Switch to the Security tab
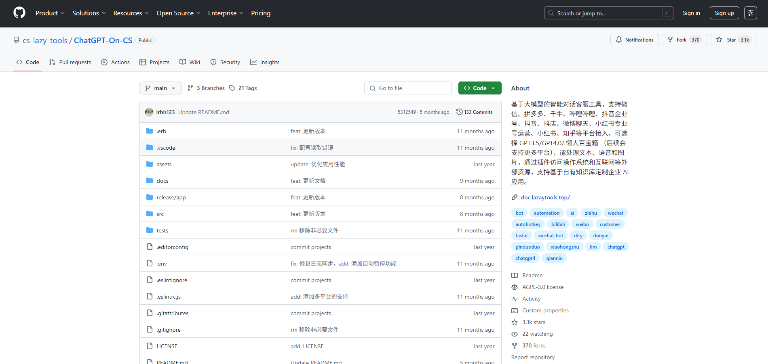This screenshot has width=768, height=364. click(225, 62)
